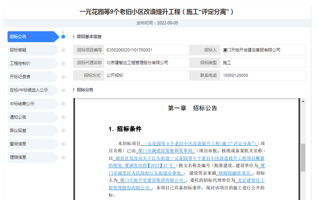The image size is (318, 200).
Task: Click the document viewer's scrollbar thumb
Action: (x=303, y=158)
